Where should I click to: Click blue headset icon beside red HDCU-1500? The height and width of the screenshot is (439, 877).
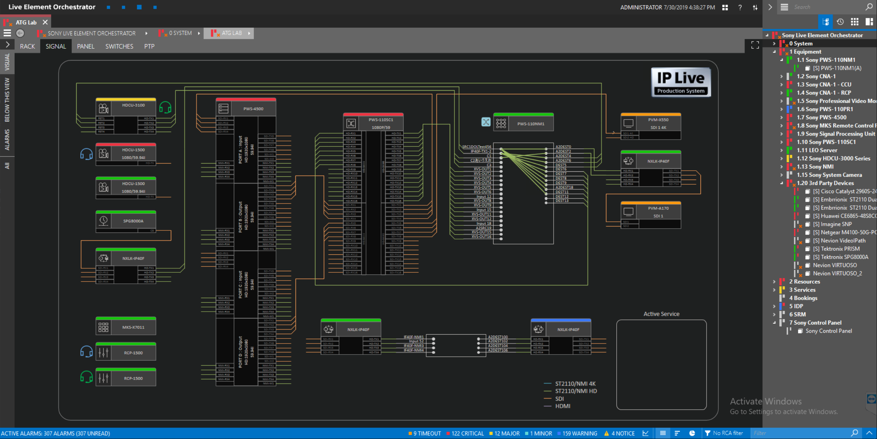86,154
